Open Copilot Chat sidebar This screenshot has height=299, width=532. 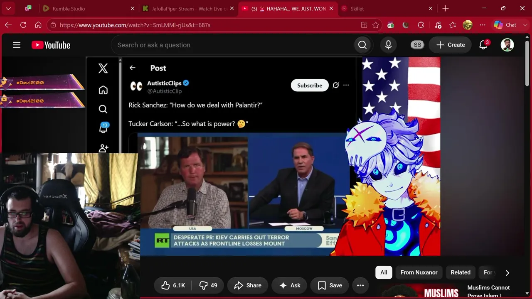pyautogui.click(x=505, y=25)
